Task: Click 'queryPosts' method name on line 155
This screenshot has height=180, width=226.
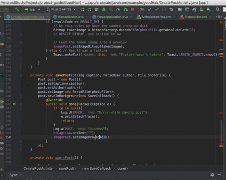Action: [65, 158]
